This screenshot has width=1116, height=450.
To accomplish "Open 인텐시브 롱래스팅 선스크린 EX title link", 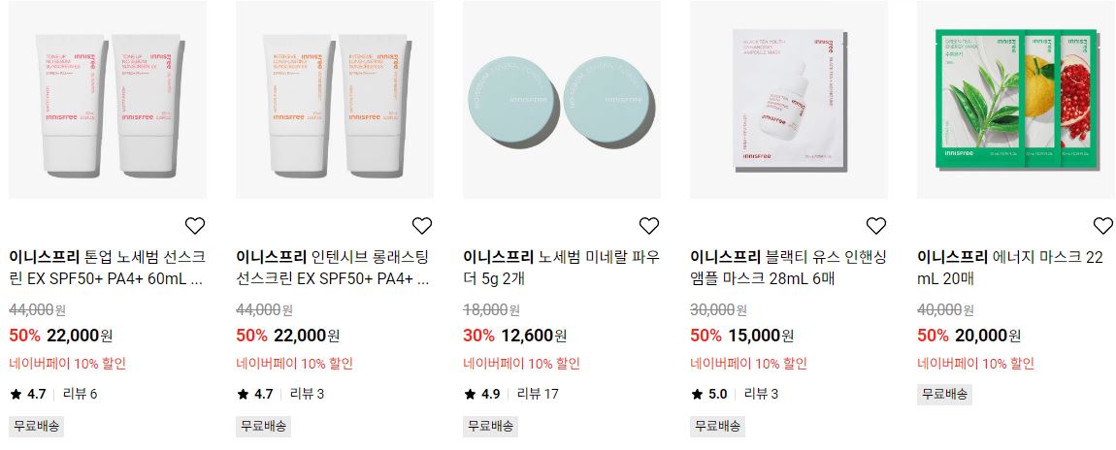I will coord(333,268).
